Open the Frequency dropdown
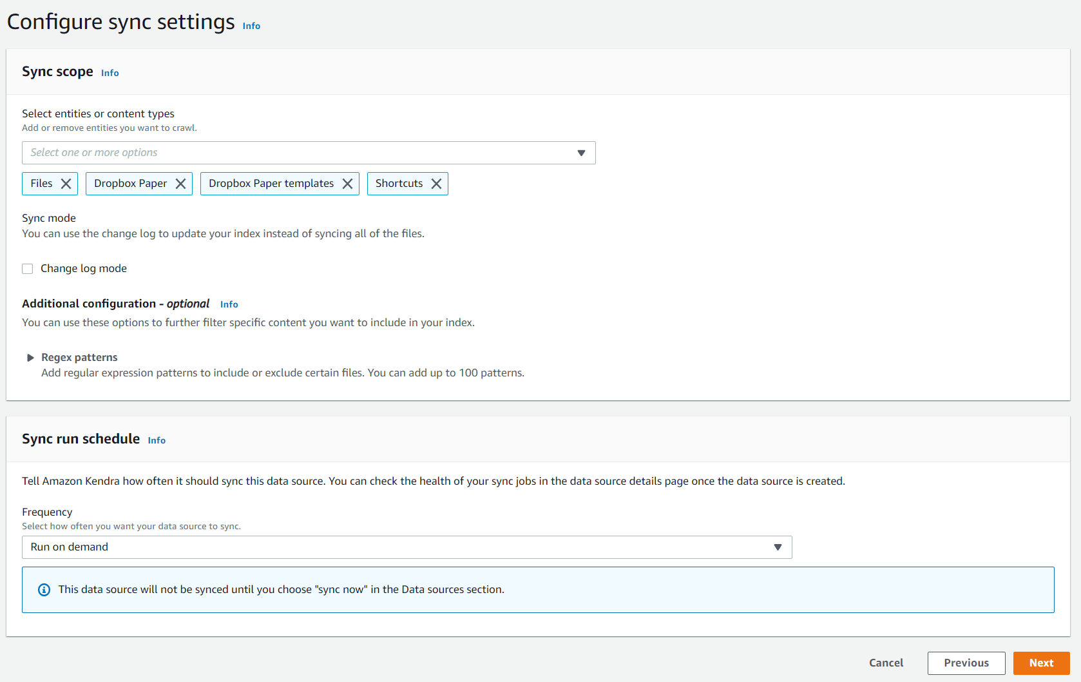1081x682 pixels. coord(407,547)
